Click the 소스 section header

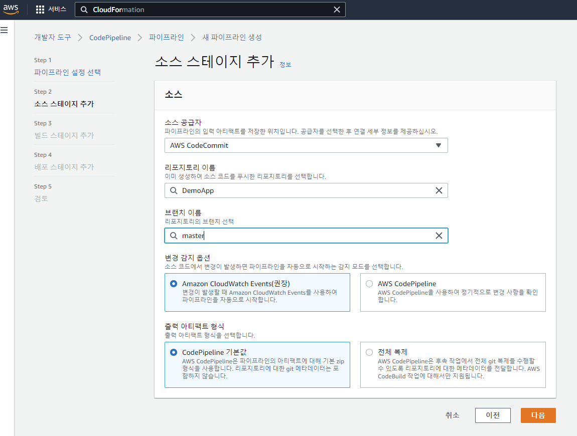(173, 95)
